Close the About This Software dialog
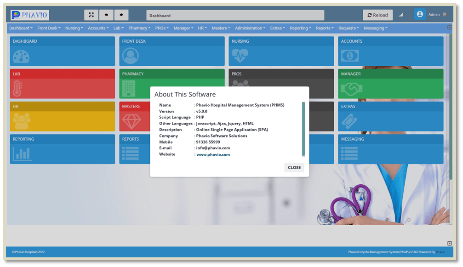 coord(294,167)
